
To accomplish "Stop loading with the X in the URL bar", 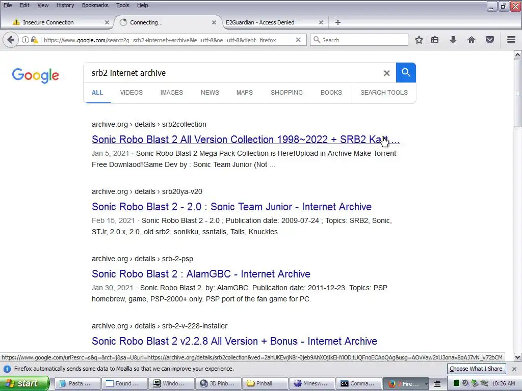I will (x=298, y=40).
